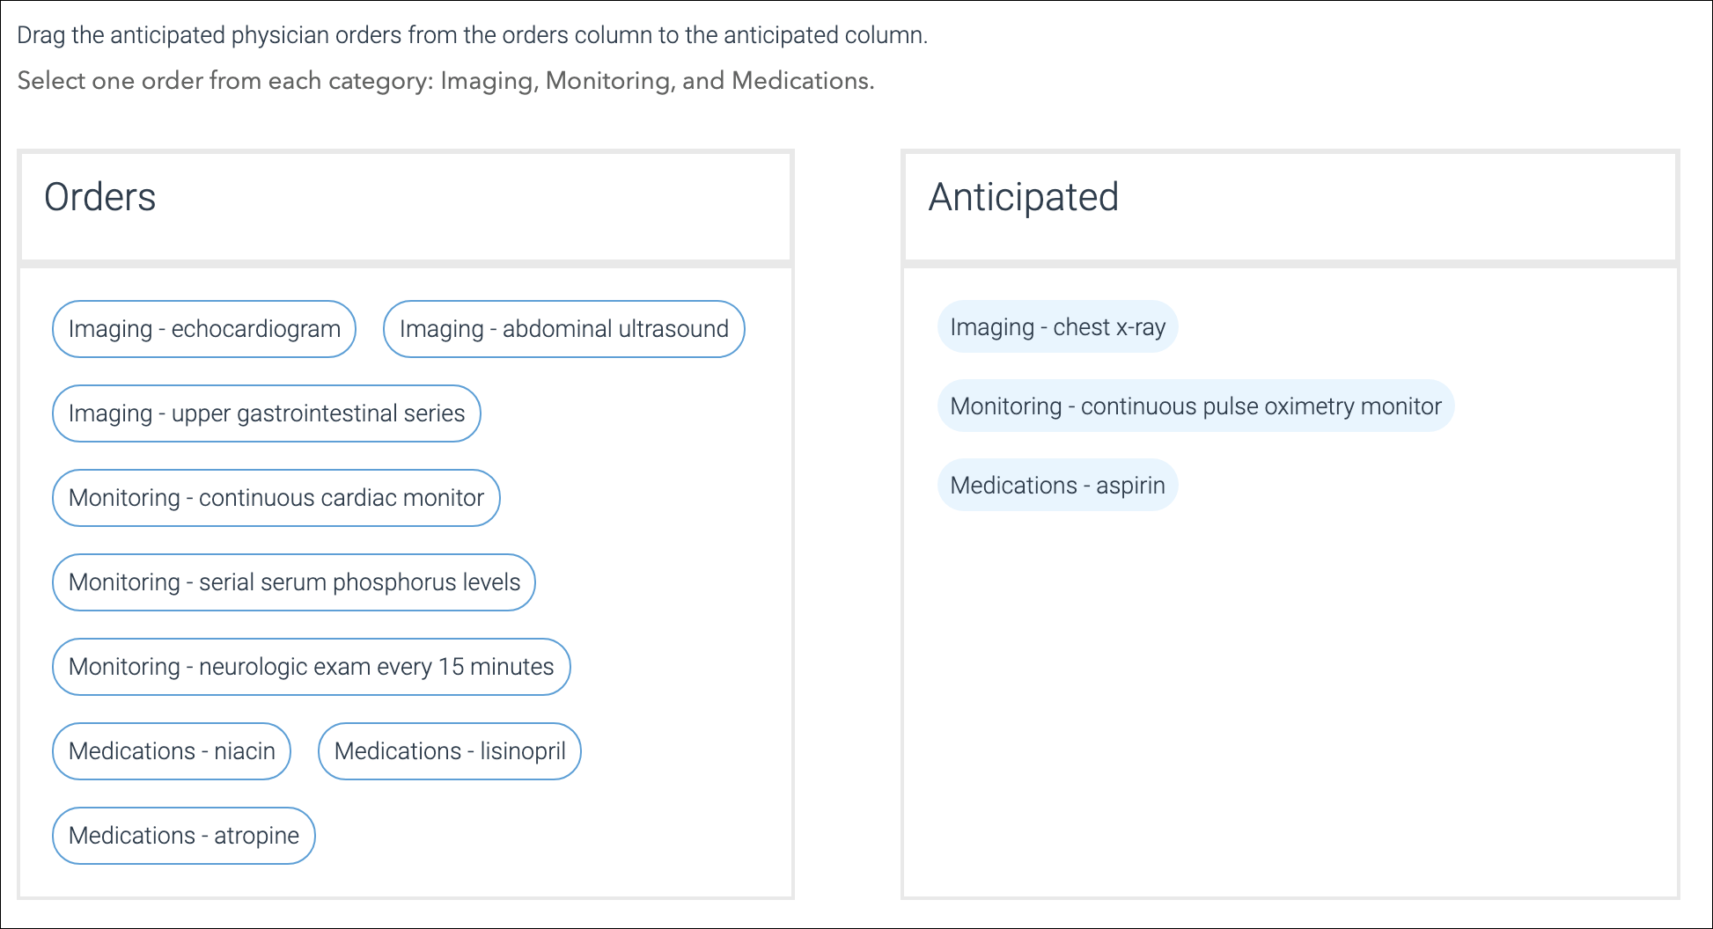The image size is (1713, 929).
Task: Click empty space in Orders header panel
Action: [475, 207]
